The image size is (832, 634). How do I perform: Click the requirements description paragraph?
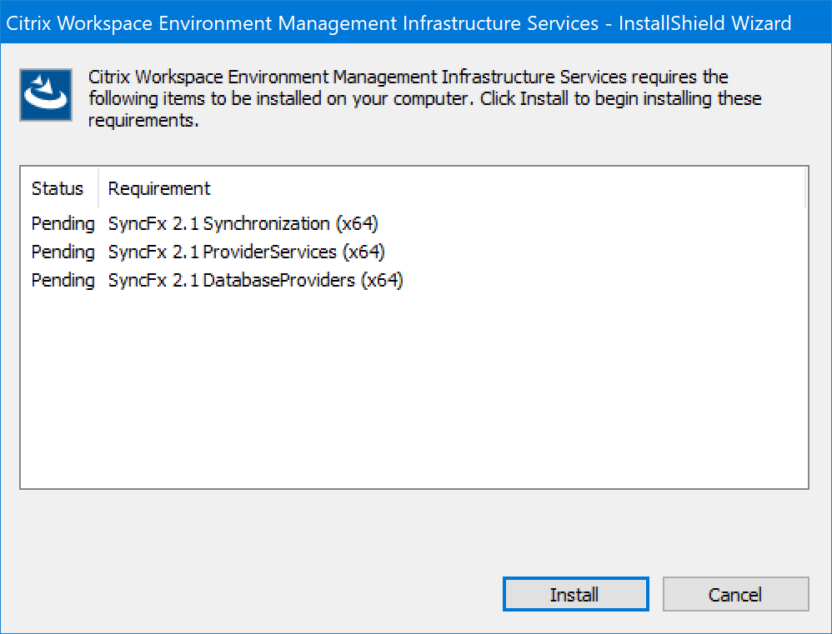point(417,98)
